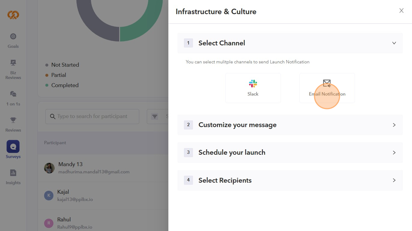Open Reviews trophy icon
The height and width of the screenshot is (231, 412).
[x=13, y=120]
